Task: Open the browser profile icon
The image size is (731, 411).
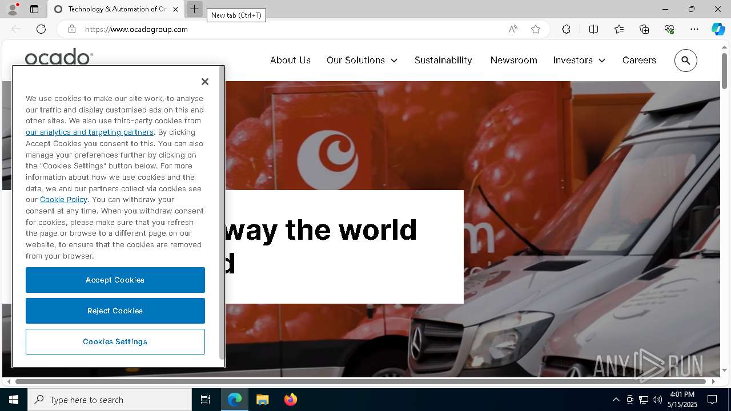Action: click(x=12, y=9)
